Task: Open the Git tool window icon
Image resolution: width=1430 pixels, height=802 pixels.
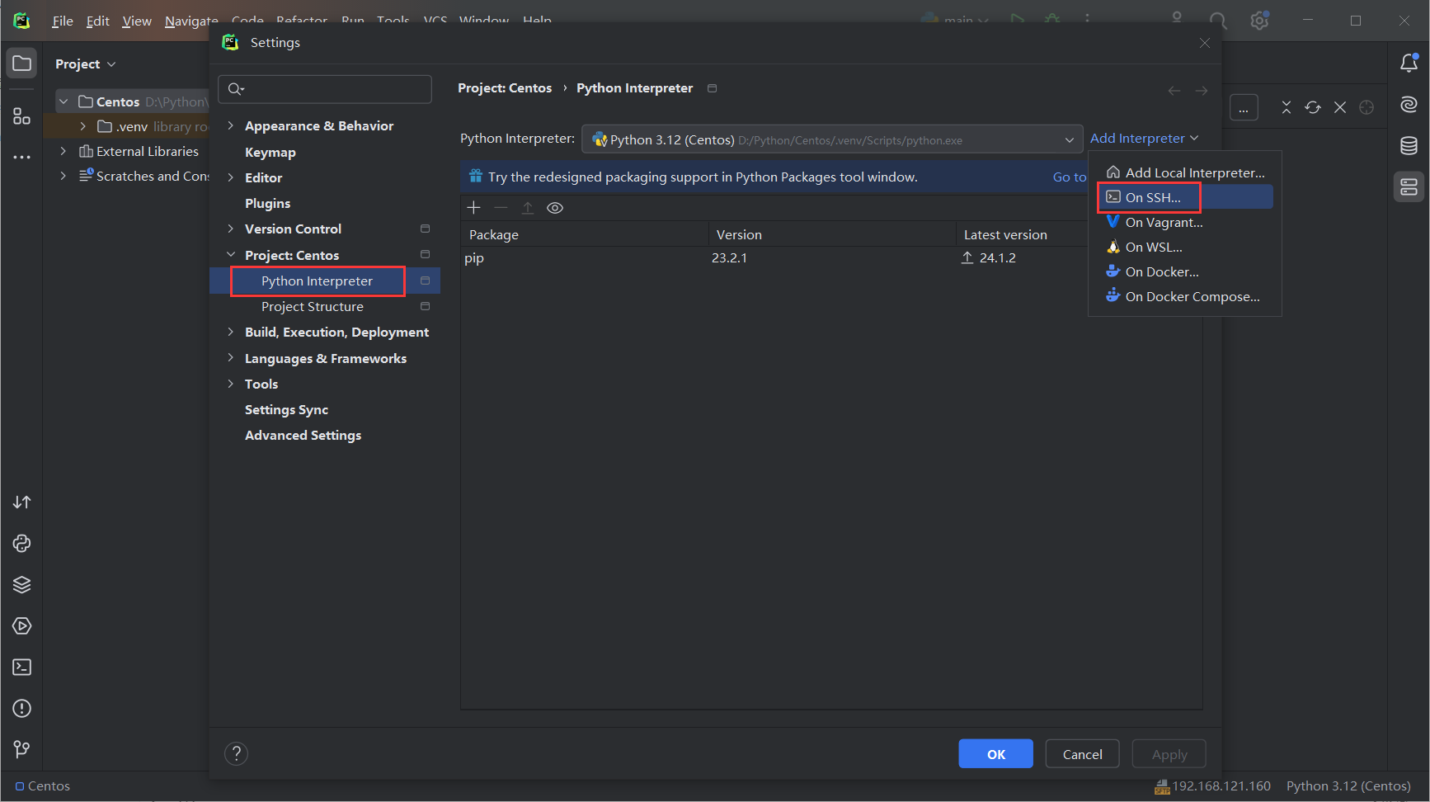Action: [22, 749]
